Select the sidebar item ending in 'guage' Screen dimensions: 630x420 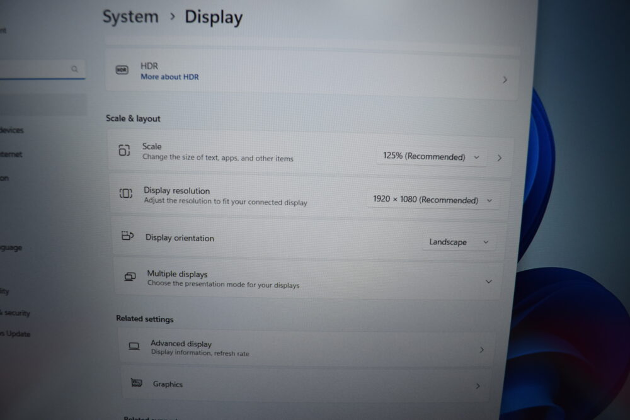[x=11, y=247]
